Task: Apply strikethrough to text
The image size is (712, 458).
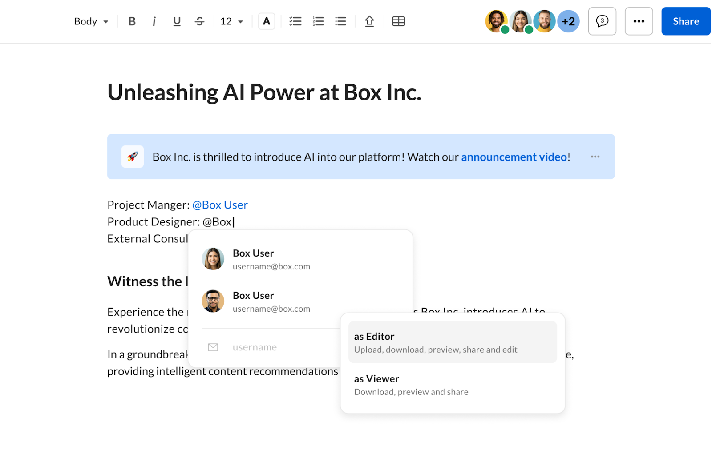Action: [199, 21]
